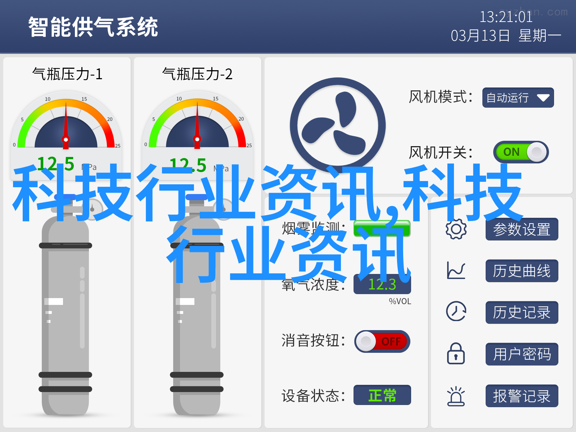Open the 参数设置 page
The height and width of the screenshot is (432, 576).
click(522, 229)
